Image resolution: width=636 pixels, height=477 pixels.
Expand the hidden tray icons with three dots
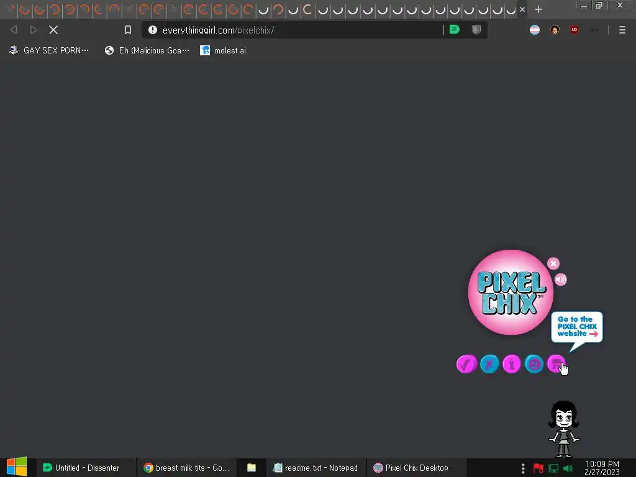coord(523,469)
